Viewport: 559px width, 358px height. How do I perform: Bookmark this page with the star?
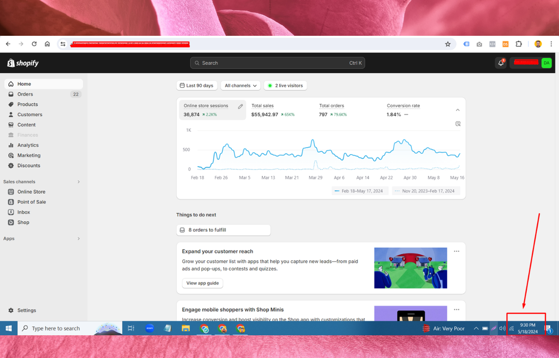click(x=448, y=44)
